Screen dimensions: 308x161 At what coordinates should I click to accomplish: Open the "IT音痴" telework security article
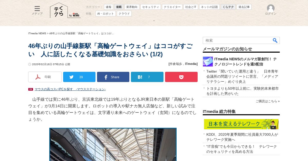pyautogui.click(x=242, y=149)
